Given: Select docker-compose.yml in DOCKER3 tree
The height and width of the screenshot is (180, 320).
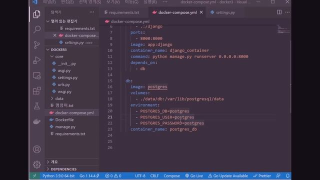Looking at the screenshot, I should click(x=72, y=112).
